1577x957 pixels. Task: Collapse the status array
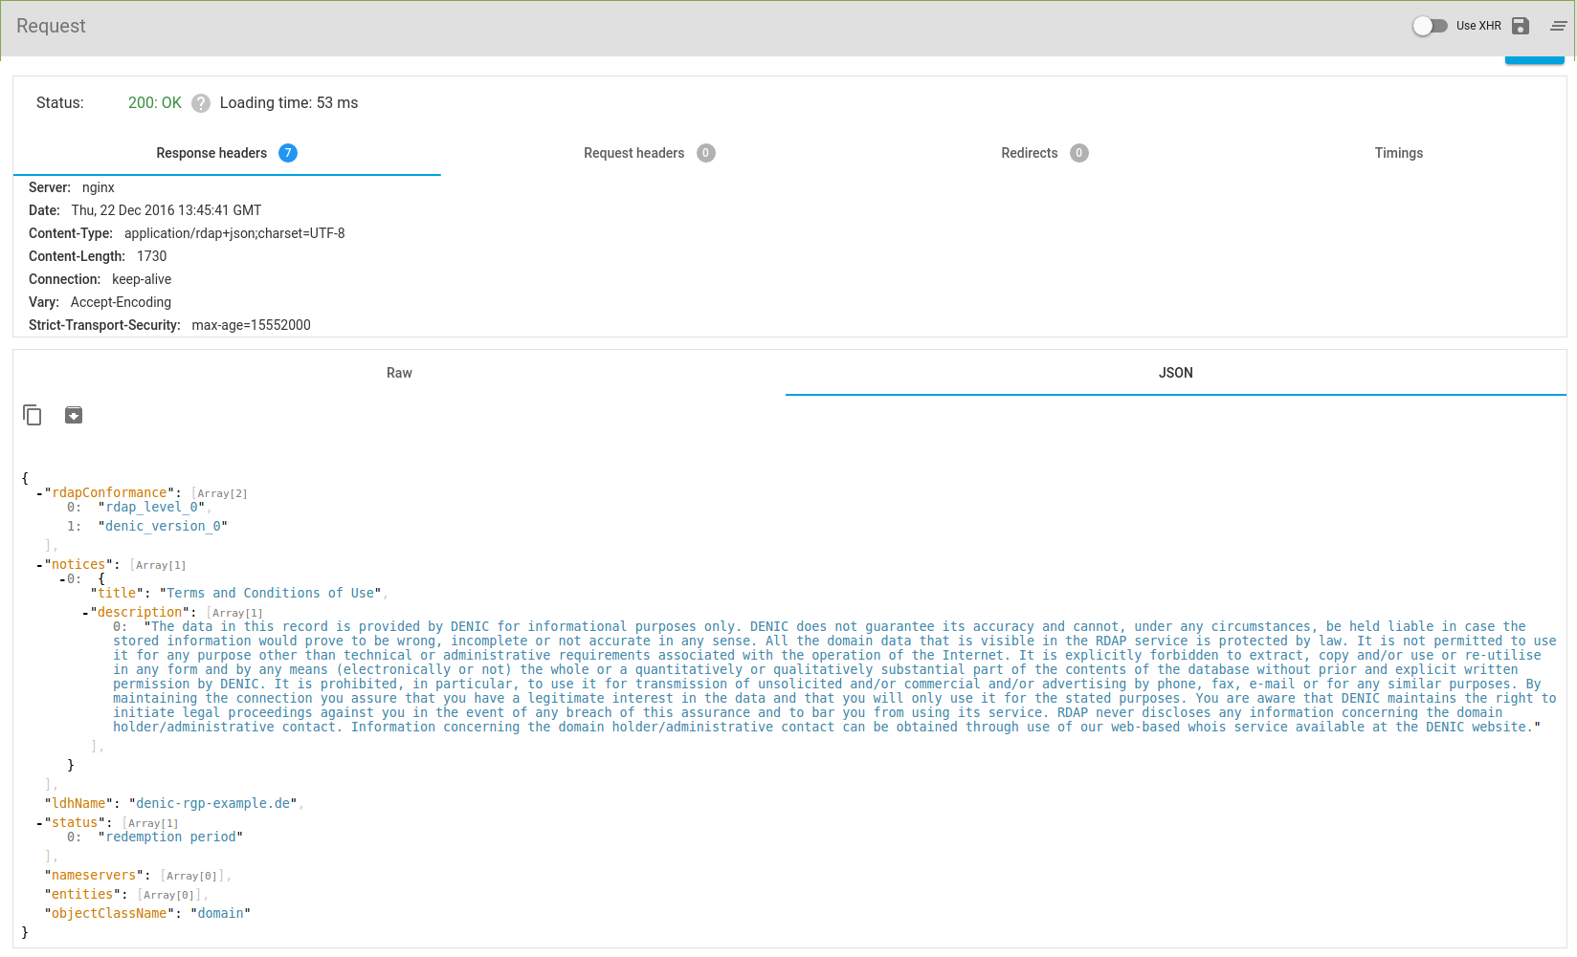39,823
